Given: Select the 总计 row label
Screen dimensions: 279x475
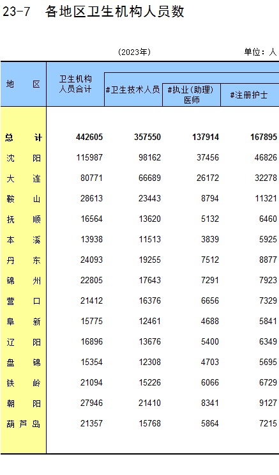Looking at the screenshot, I should pos(23,137).
